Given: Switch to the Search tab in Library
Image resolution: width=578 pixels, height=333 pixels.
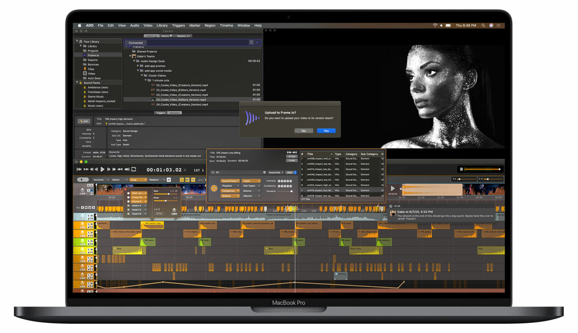Looking at the screenshot, I should tap(166, 36).
